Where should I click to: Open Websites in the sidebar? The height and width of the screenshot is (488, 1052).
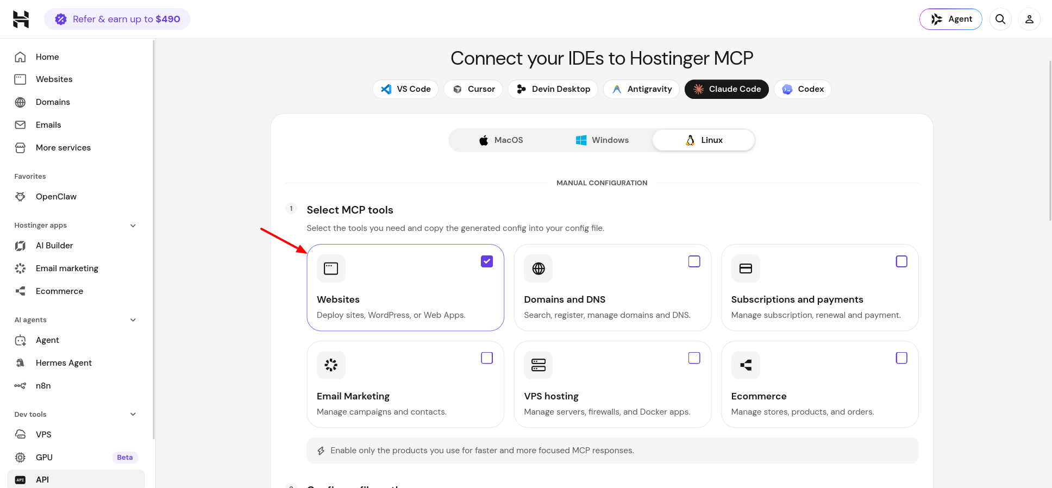coord(76,79)
